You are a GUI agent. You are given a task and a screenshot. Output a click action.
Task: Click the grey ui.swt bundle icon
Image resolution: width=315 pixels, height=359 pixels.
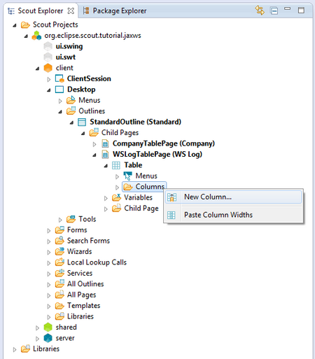click(x=48, y=57)
